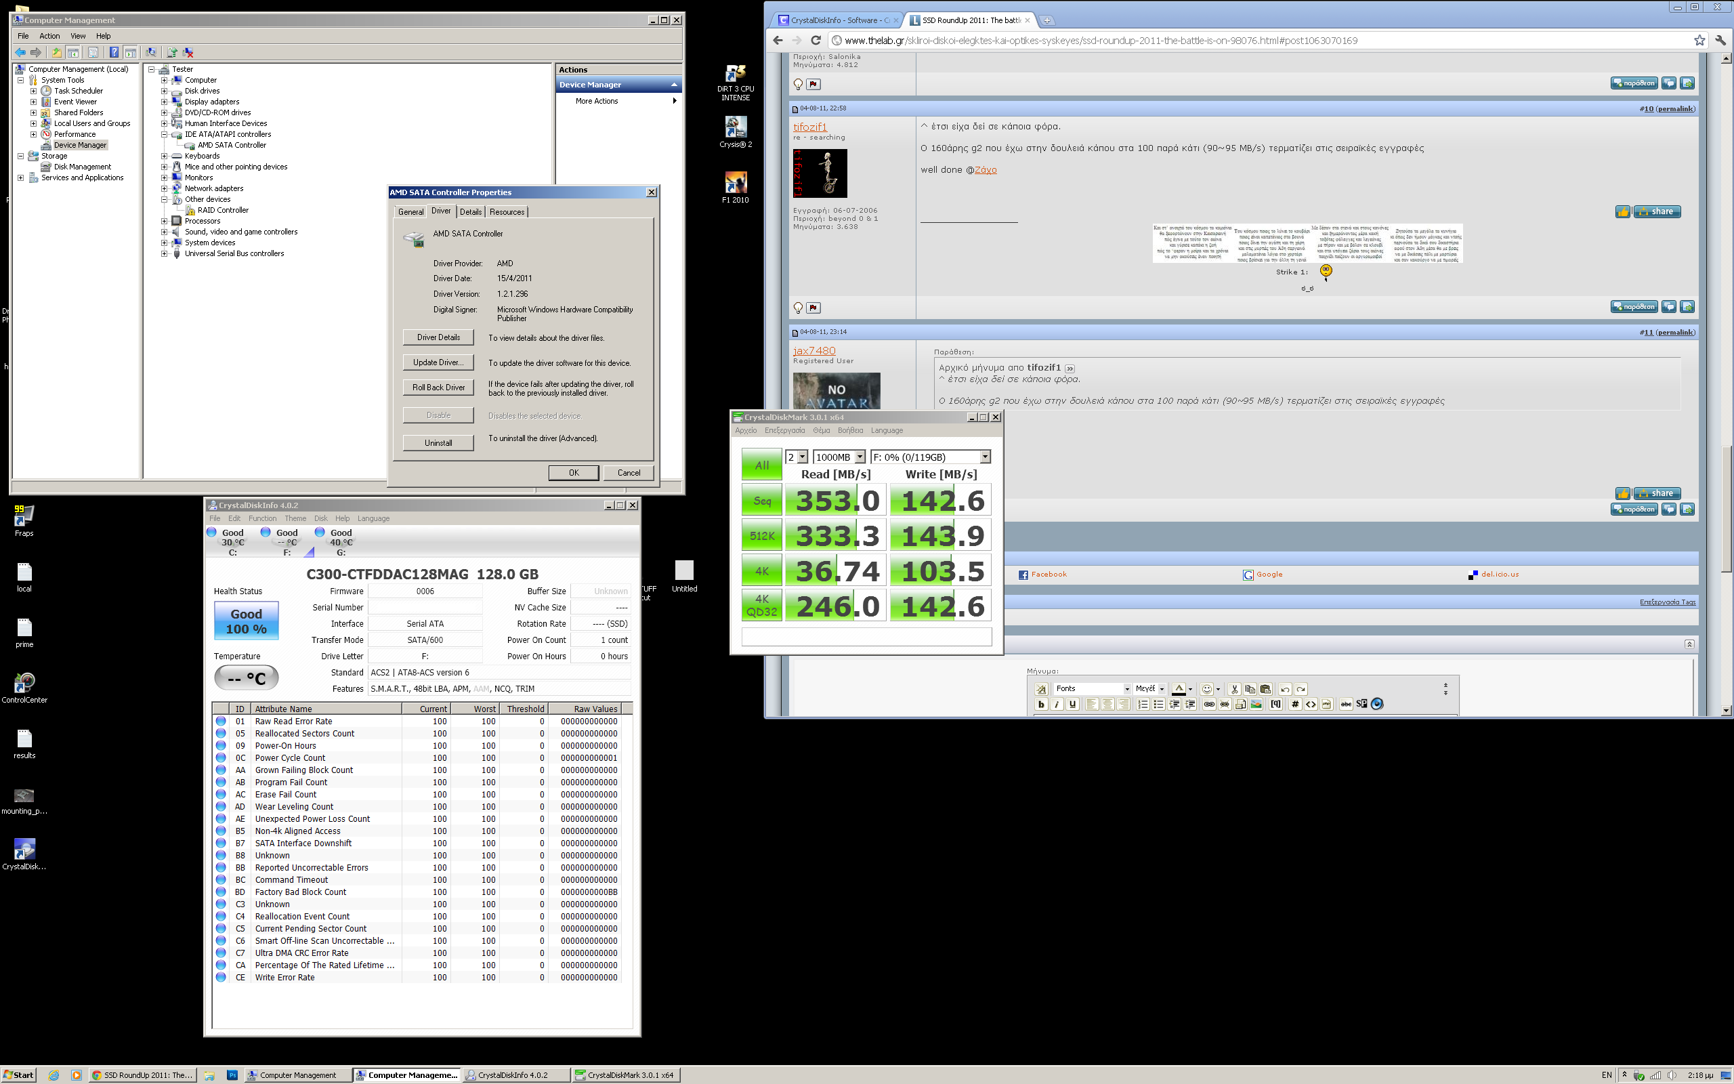This screenshot has width=1734, height=1084.
Task: Click Update Driver Software toolbar icon
Action: pyautogui.click(x=172, y=52)
